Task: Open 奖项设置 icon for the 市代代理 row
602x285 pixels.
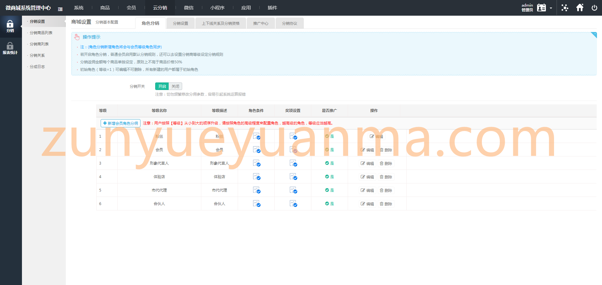Action: pos(293,190)
